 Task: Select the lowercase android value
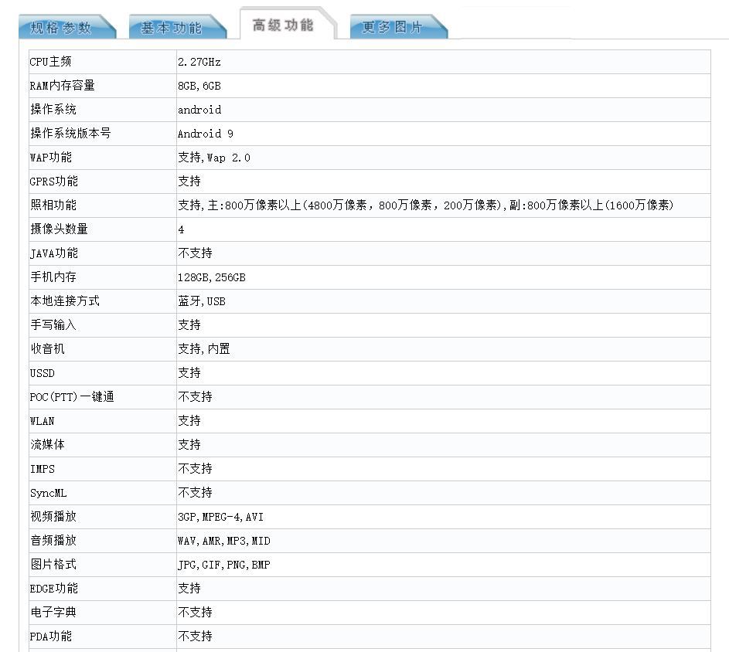point(199,110)
